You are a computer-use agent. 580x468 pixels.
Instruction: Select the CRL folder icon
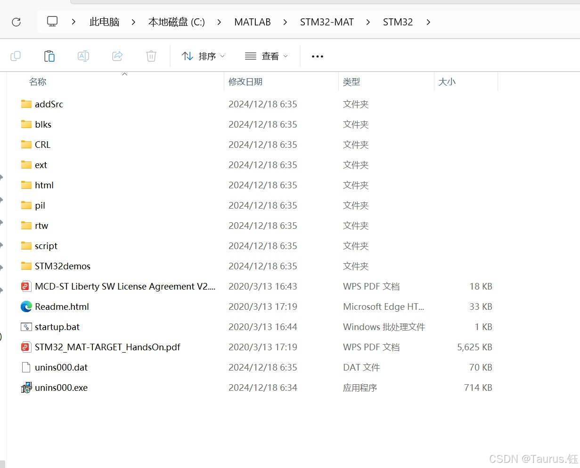coord(26,145)
